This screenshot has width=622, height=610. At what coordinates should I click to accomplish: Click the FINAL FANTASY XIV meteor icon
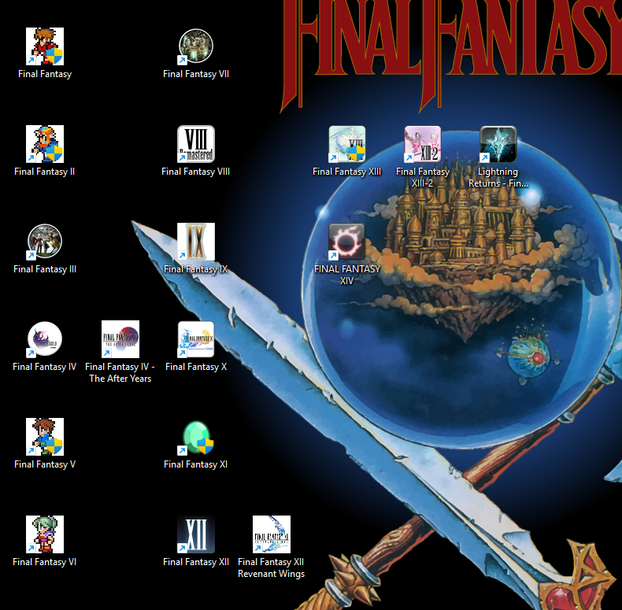pyautogui.click(x=347, y=242)
